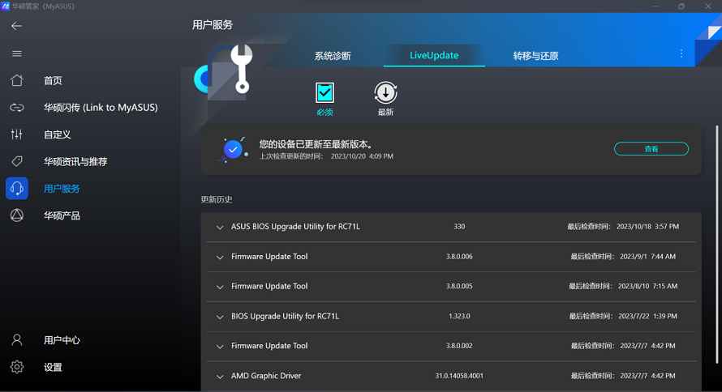Click the vertical scrollbar on the right

pos(716,244)
